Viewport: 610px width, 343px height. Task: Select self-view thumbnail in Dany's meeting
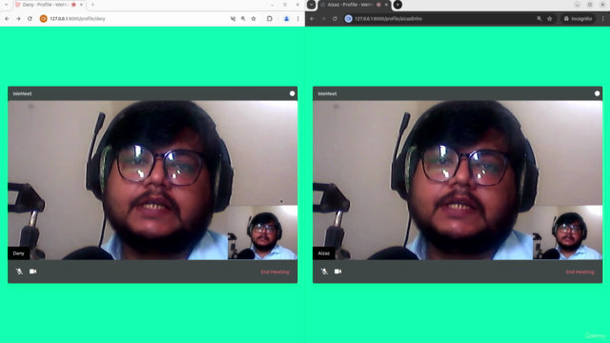tap(263, 232)
